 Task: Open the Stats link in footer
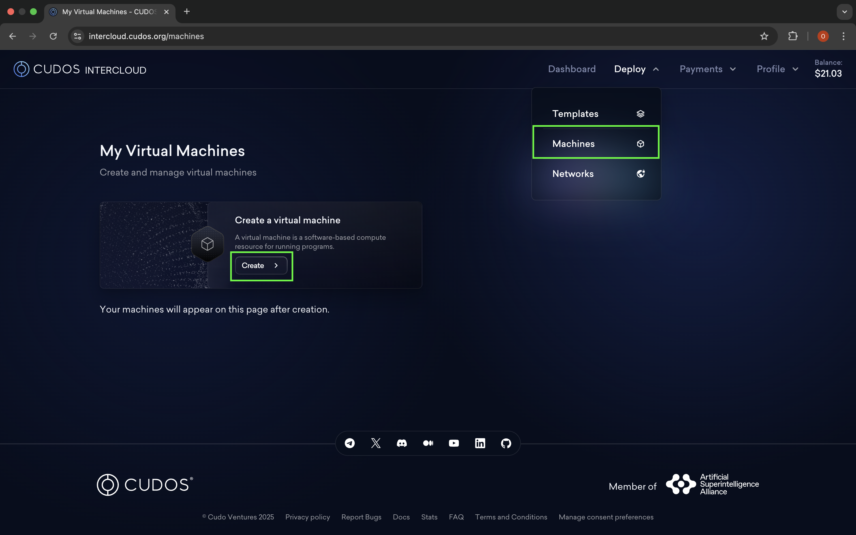pos(429,517)
